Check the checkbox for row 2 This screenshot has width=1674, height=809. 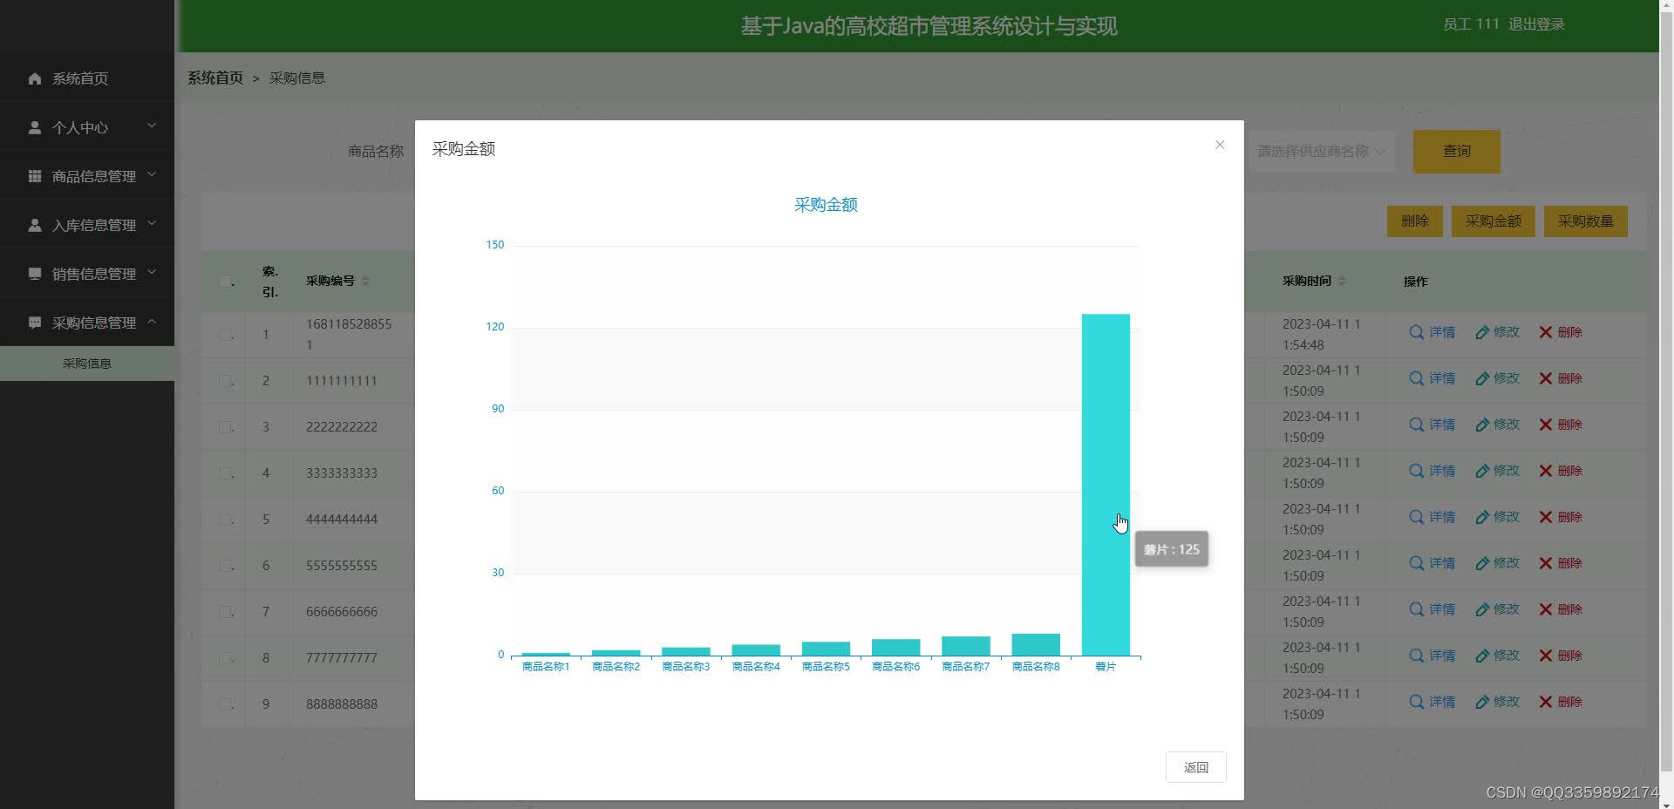[225, 381]
